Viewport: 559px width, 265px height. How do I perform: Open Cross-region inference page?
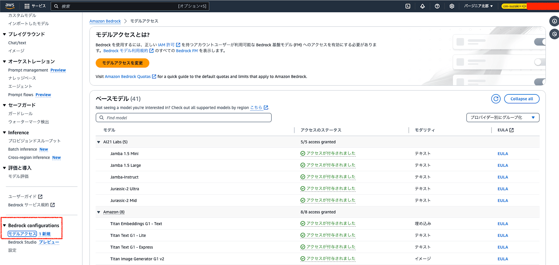[29, 157]
